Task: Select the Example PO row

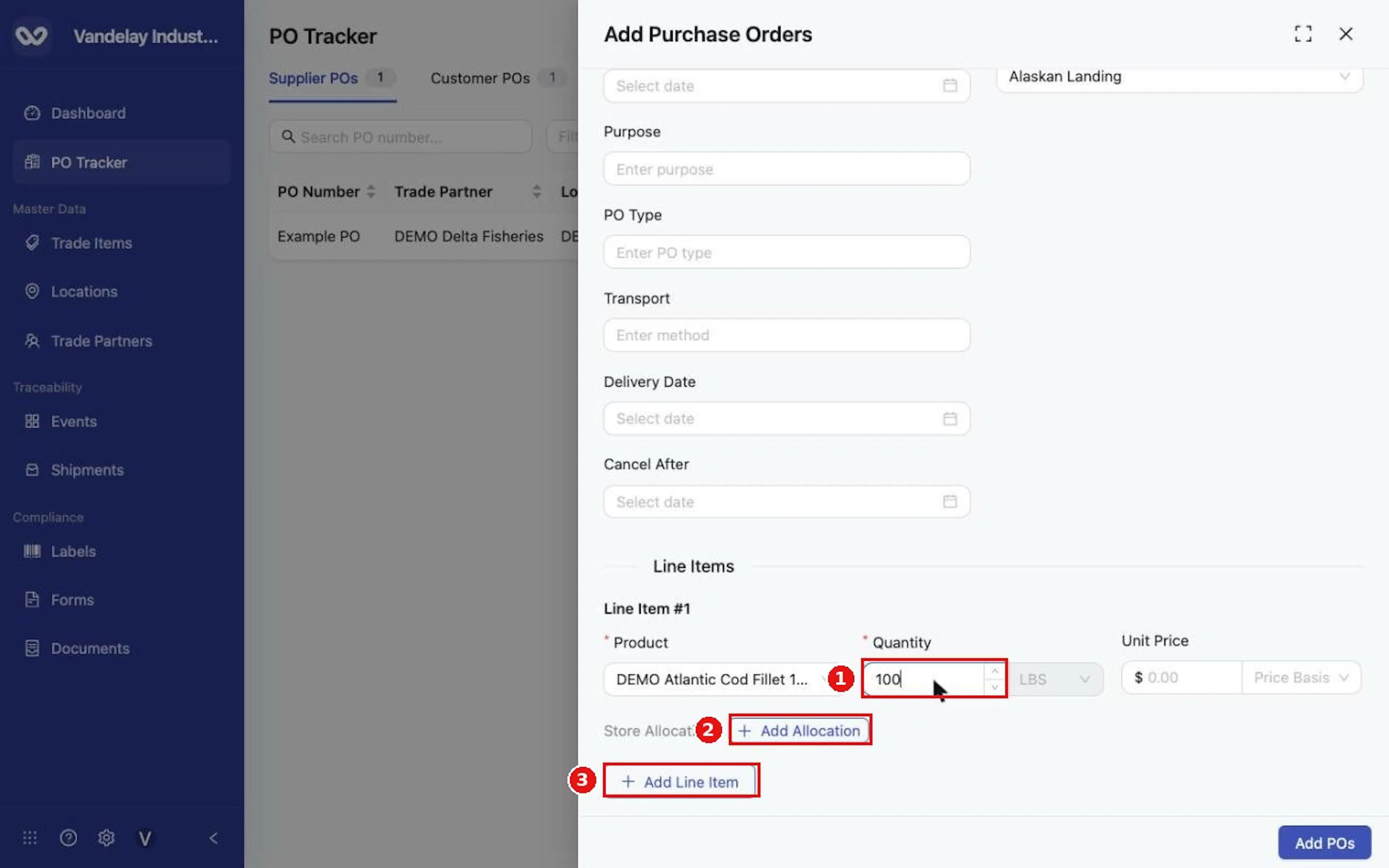Action: [x=423, y=236]
